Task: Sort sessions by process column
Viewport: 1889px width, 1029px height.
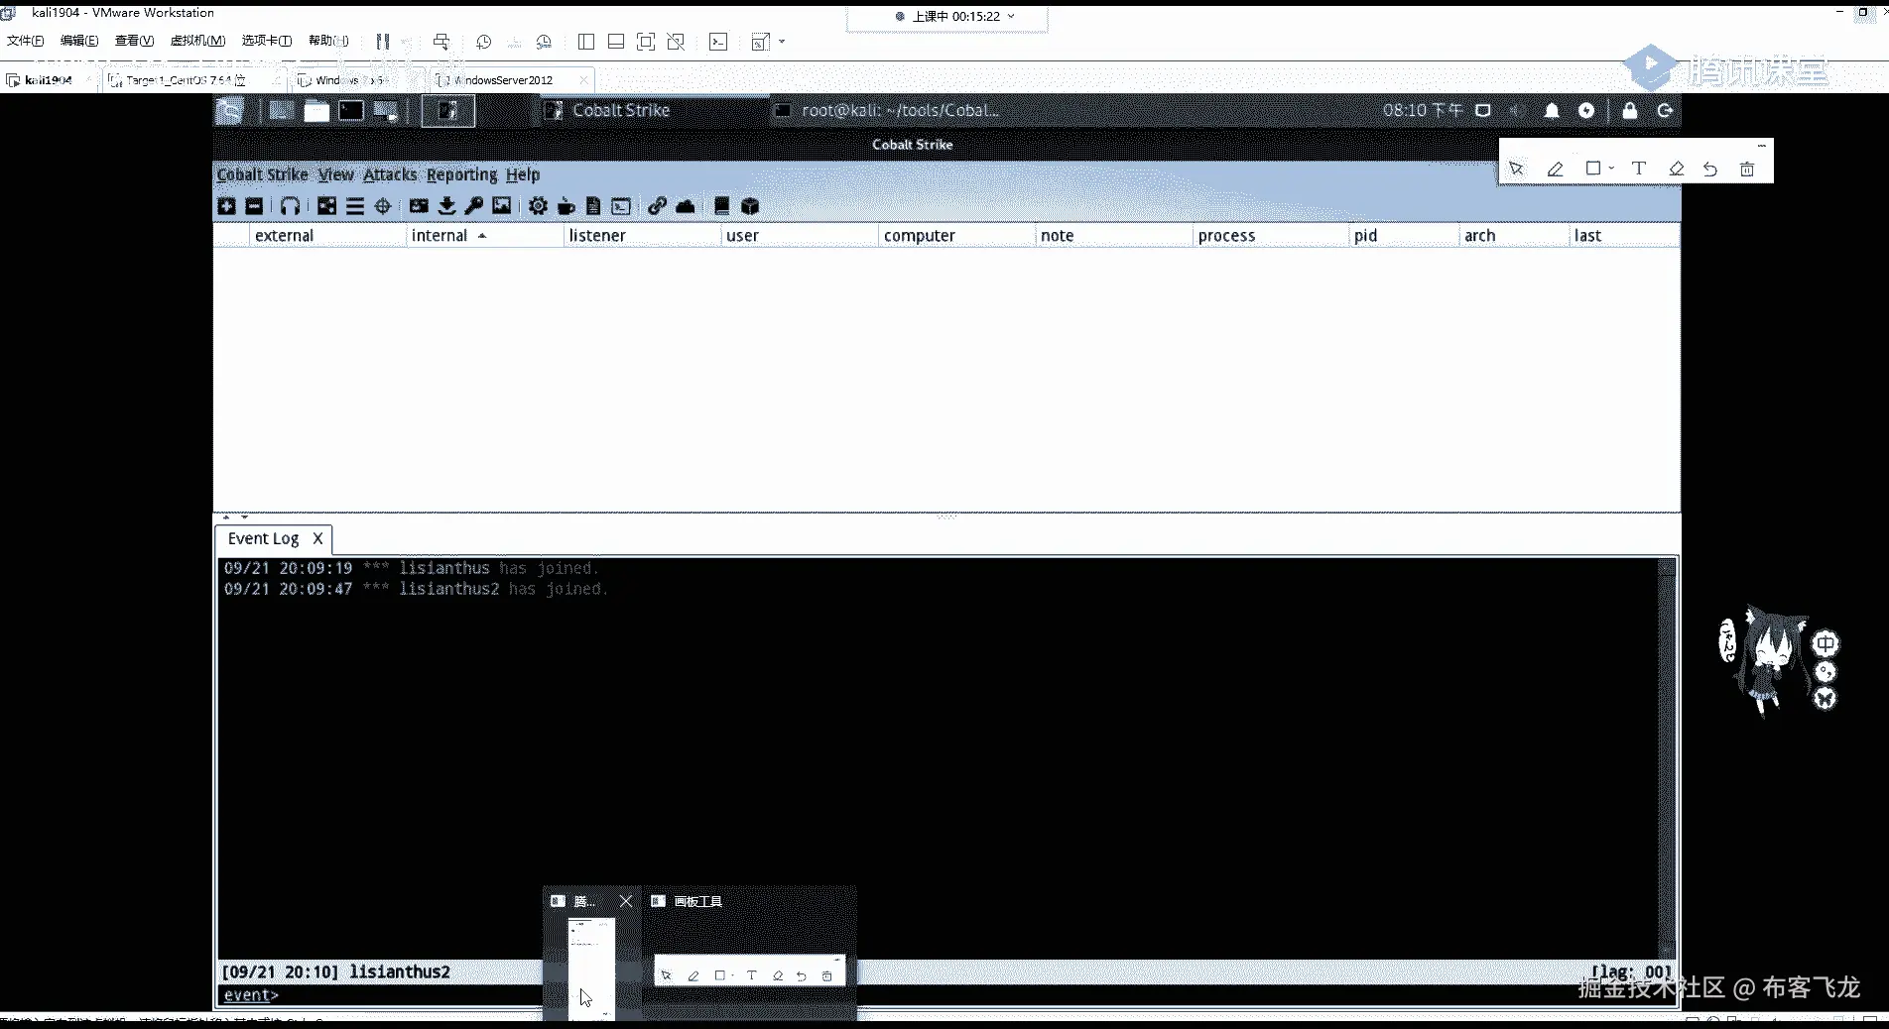Action: coord(1271,236)
